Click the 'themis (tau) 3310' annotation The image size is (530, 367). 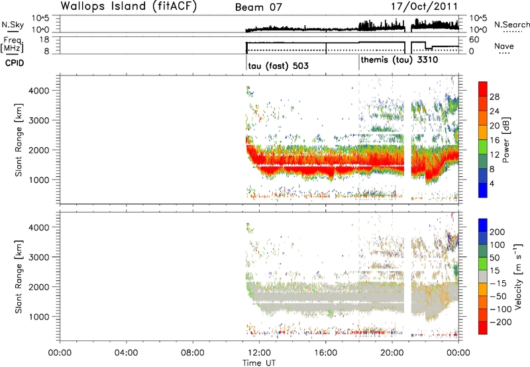tap(399, 60)
